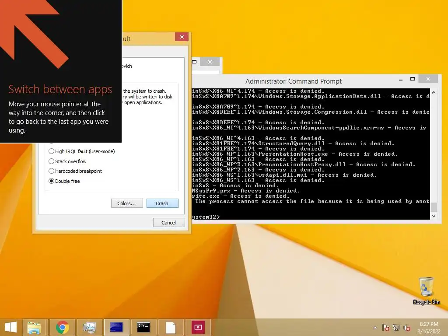The height and width of the screenshot is (336, 448).
Task: Click the Administrator: Command Prompt title bar
Action: (294, 81)
